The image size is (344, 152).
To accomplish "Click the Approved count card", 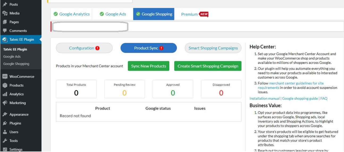I will point(173,89).
